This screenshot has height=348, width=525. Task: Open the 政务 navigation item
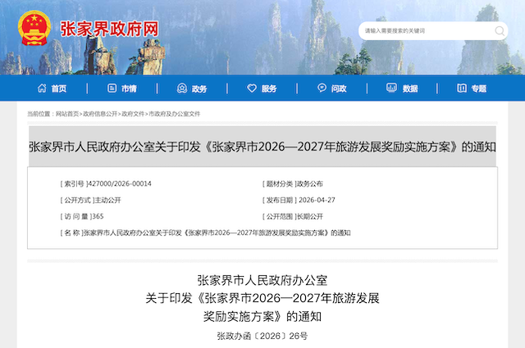click(199, 88)
